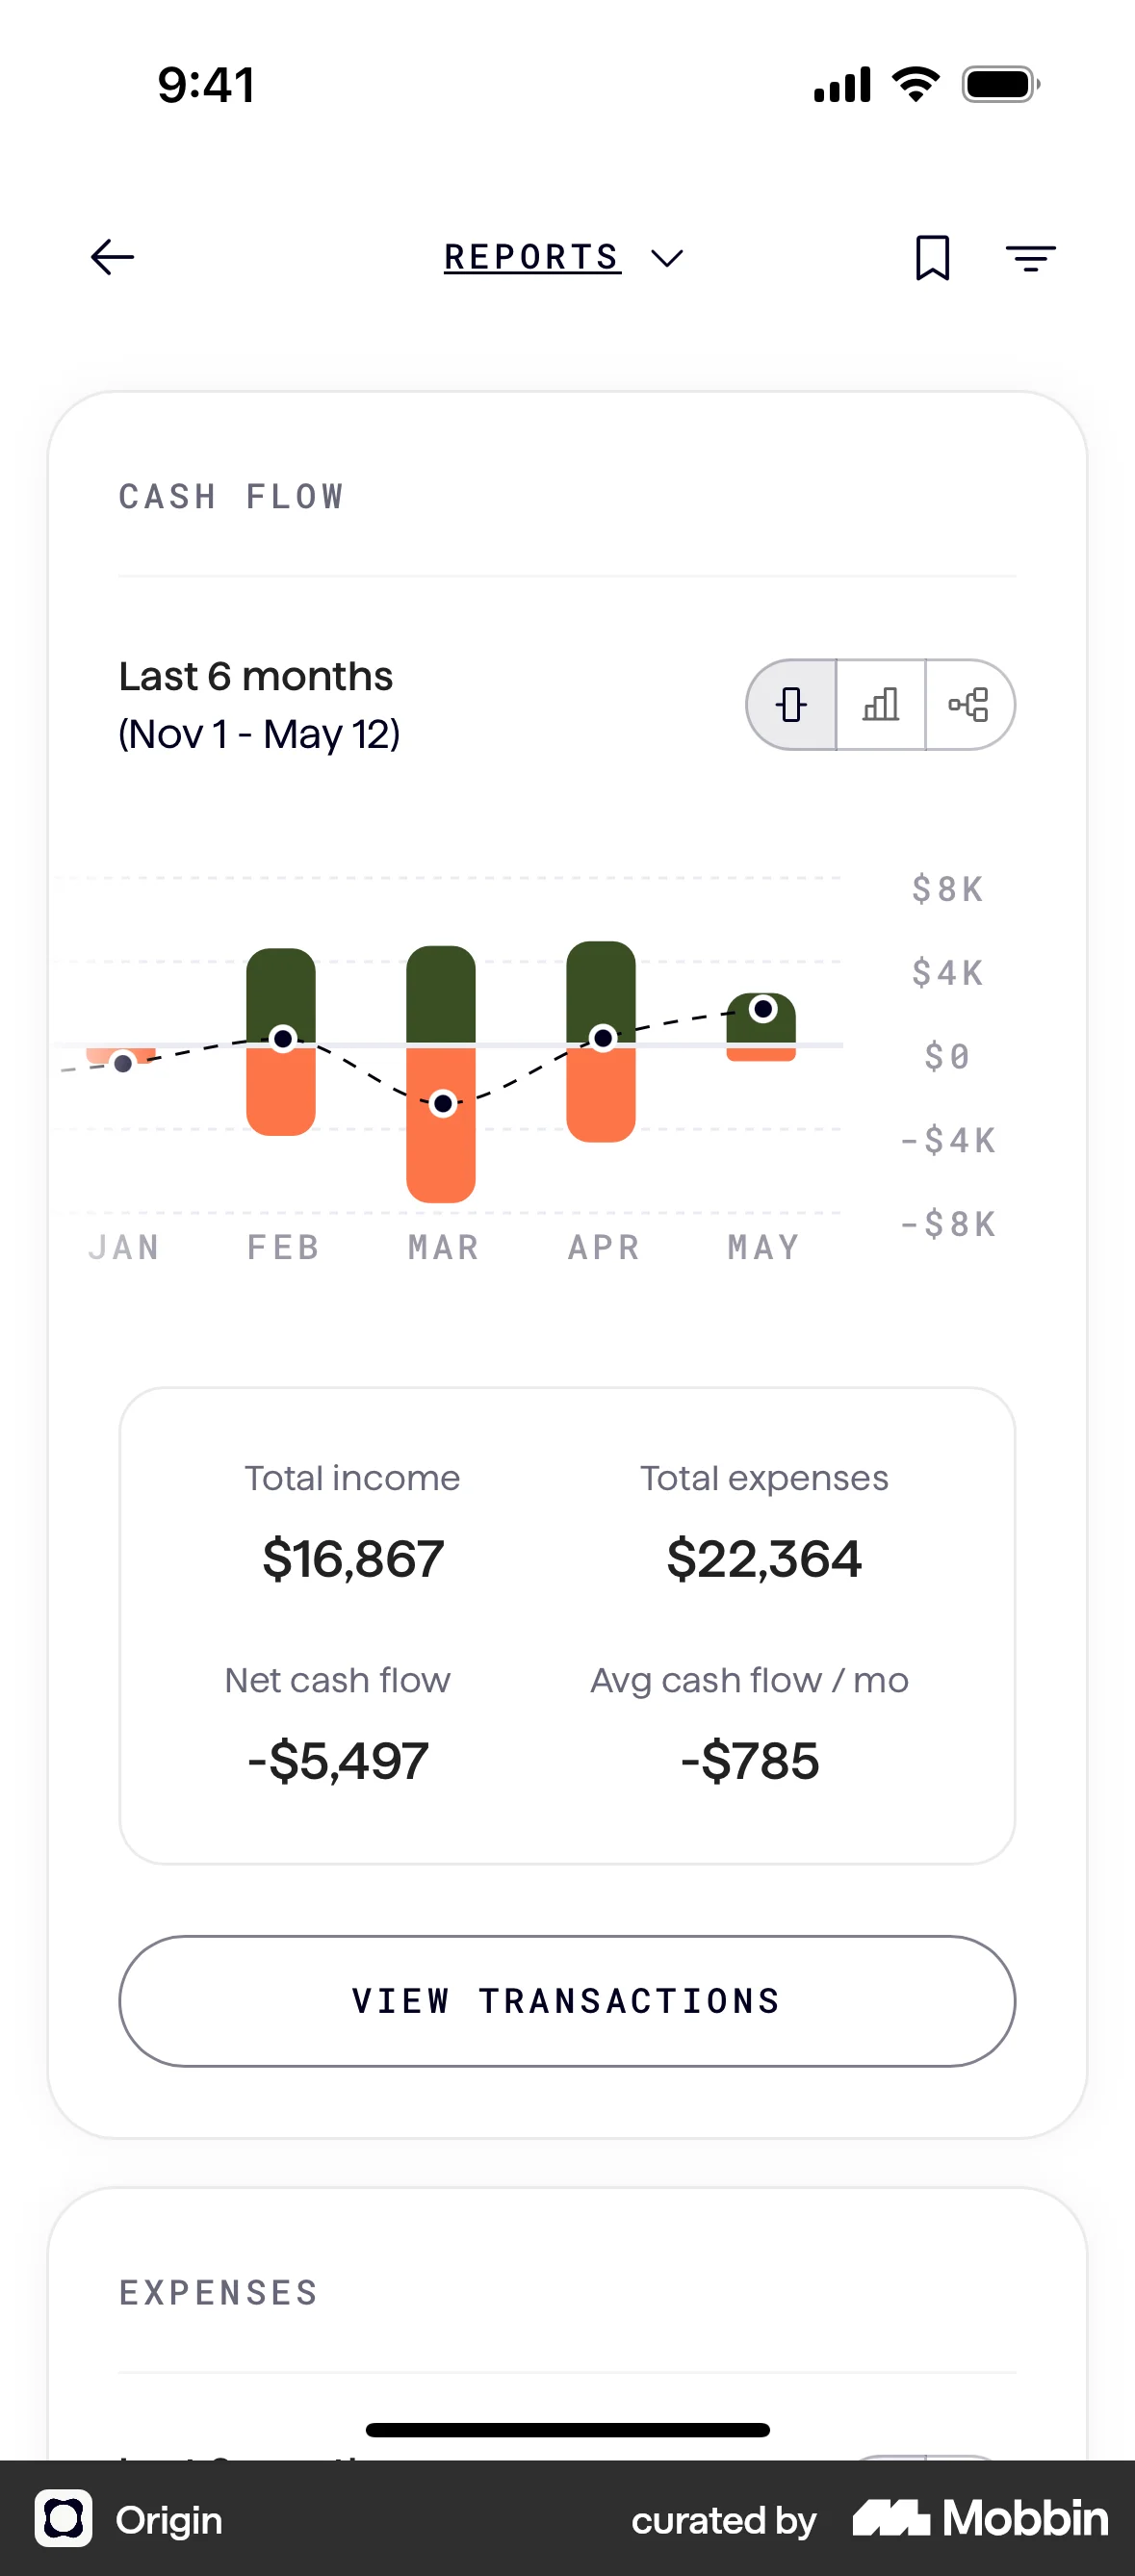Screen dimensions: 1135x2576
Task: Tap the May net cash flow dot
Action: click(763, 1009)
